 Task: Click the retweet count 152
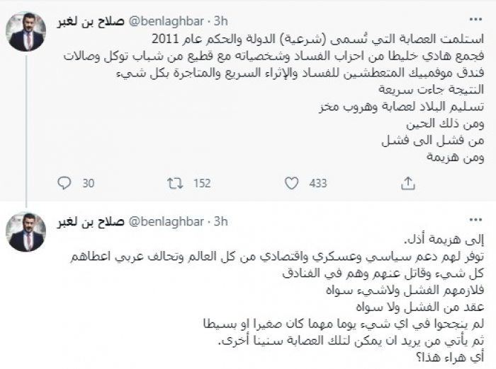202,183
